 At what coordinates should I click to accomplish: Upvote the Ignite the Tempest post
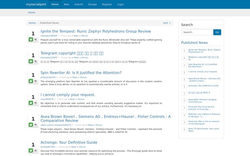click(x=31, y=39)
